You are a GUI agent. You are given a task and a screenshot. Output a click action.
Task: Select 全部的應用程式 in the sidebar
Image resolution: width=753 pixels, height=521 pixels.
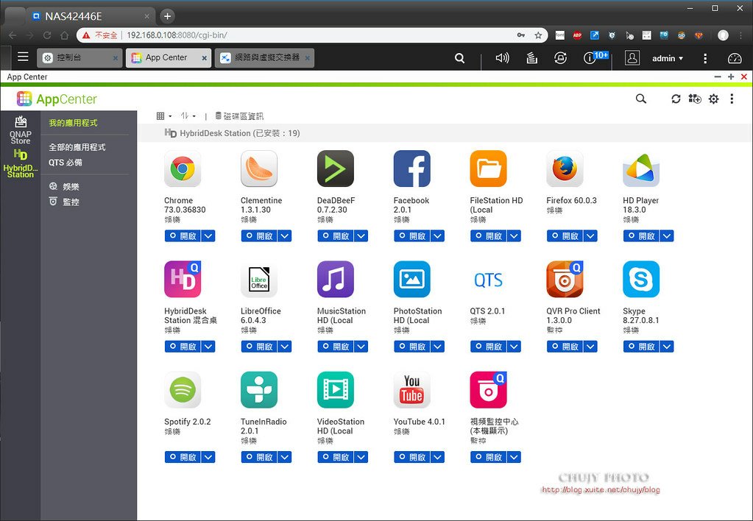pos(77,147)
